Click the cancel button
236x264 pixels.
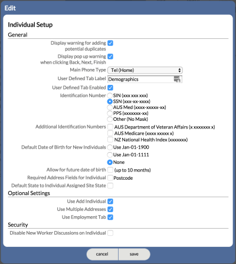click(102, 254)
